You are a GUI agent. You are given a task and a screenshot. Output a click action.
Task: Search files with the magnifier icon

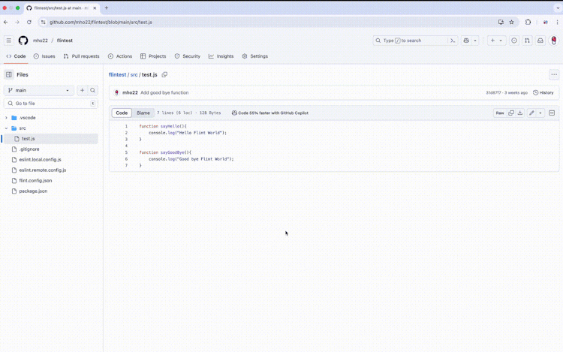pyautogui.click(x=93, y=90)
